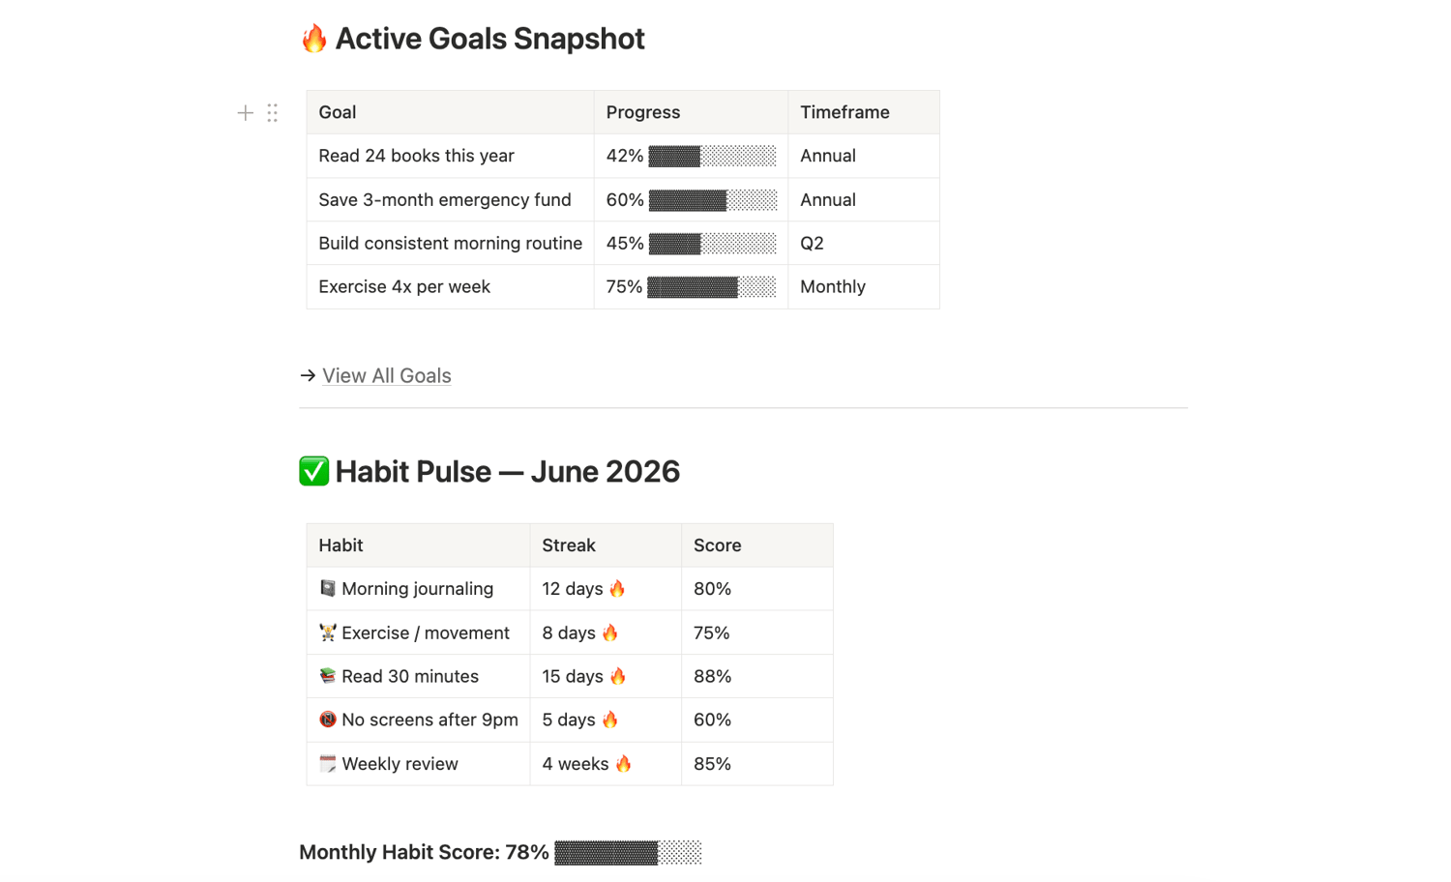Open the View All Goals link

[387, 375]
